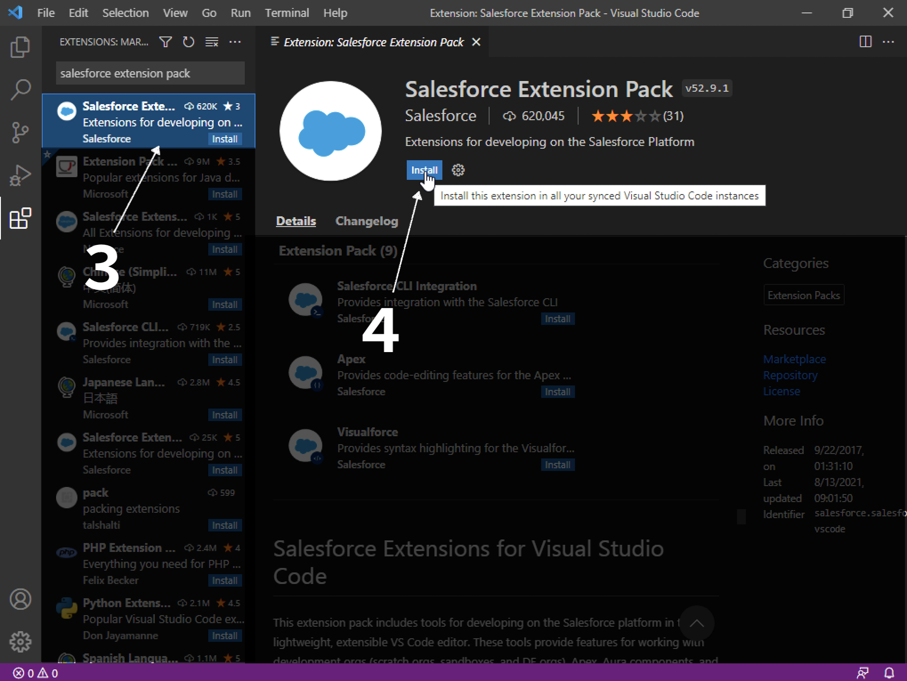Clear extensions search results icon

pyautogui.click(x=212, y=42)
